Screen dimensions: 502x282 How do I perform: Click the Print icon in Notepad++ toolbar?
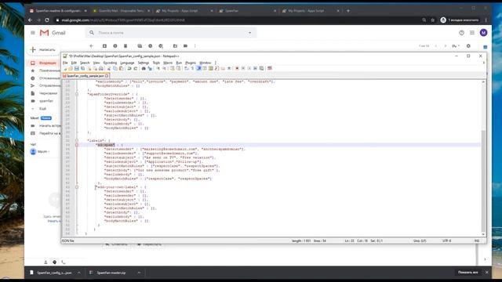coord(101,68)
